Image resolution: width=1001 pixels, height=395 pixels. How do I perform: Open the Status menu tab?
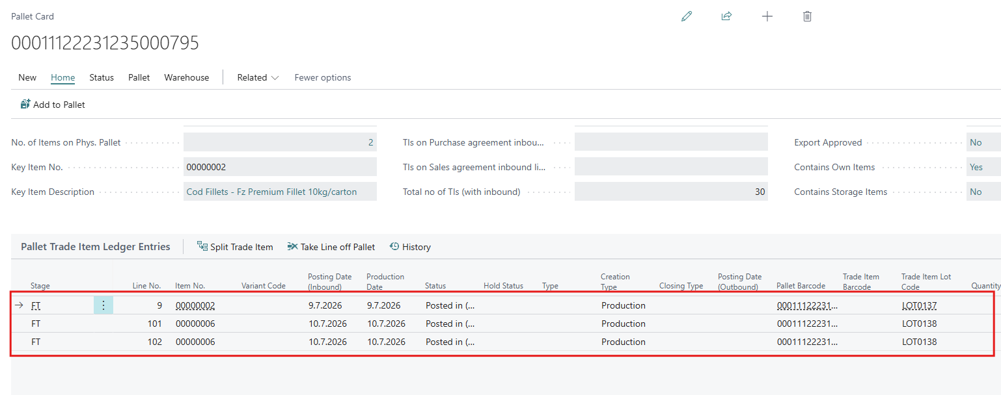click(x=102, y=77)
